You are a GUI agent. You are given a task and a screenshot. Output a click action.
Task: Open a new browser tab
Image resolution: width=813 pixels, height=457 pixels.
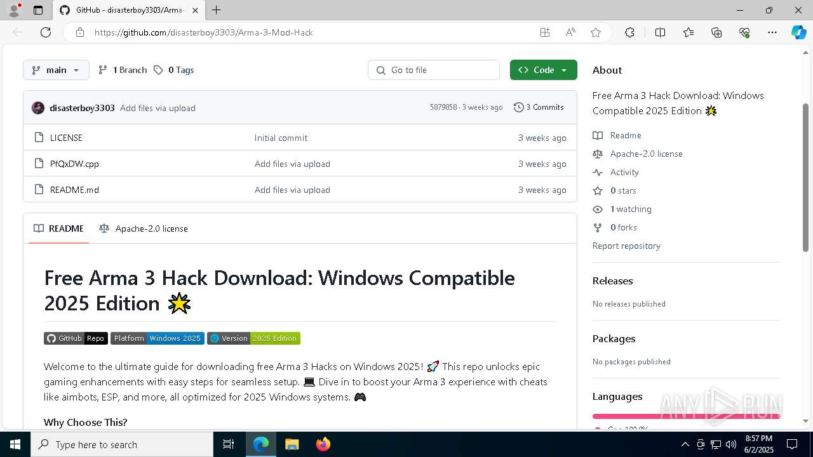coord(216,10)
